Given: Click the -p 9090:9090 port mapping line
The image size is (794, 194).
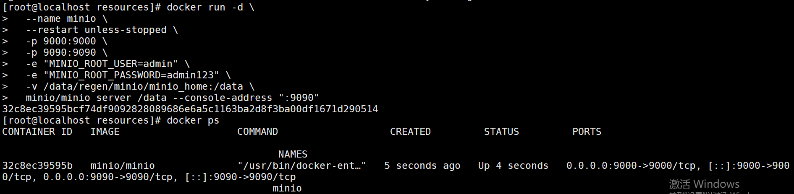Looking at the screenshot, I should (66, 53).
